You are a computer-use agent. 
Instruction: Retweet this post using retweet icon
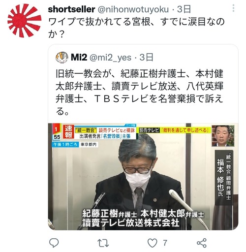pyautogui.click(x=103, y=243)
